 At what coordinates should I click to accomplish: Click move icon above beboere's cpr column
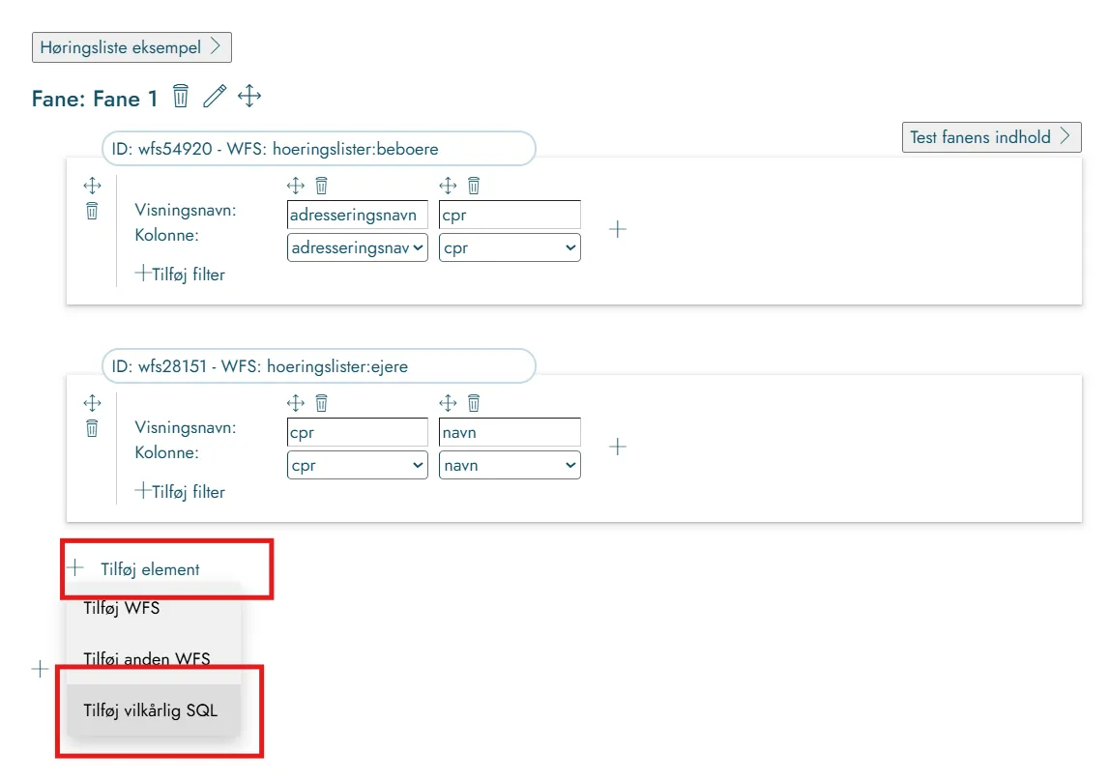coord(448,186)
